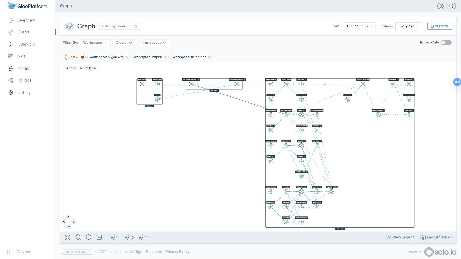Click the help question mark icon

pos(452,6)
